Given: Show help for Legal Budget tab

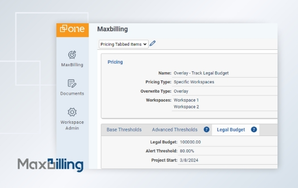Looking at the screenshot, I should (254, 129).
